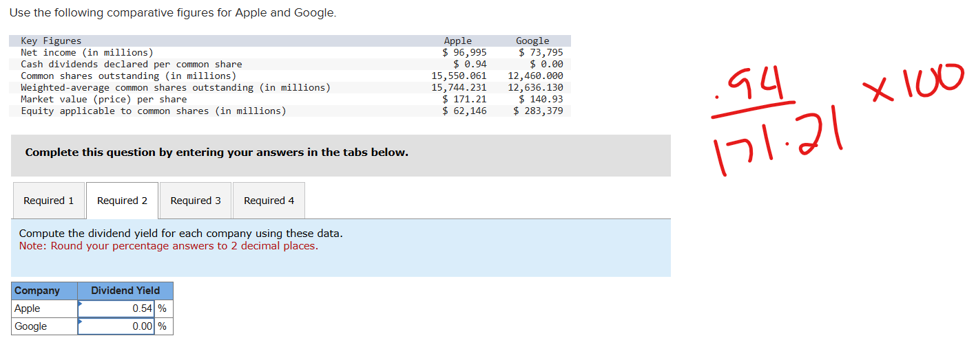Click the Key Figures table header
Viewport: 965px width, 338px height.
(51, 41)
